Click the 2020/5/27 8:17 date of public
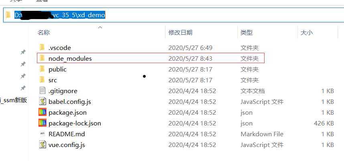The height and width of the screenshot is (161, 344). [190, 70]
